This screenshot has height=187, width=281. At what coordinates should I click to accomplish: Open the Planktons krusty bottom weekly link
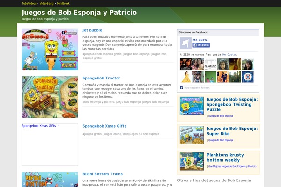(225, 158)
